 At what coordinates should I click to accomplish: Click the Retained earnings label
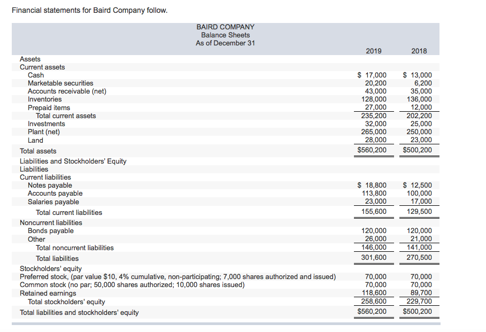[x=48, y=293]
